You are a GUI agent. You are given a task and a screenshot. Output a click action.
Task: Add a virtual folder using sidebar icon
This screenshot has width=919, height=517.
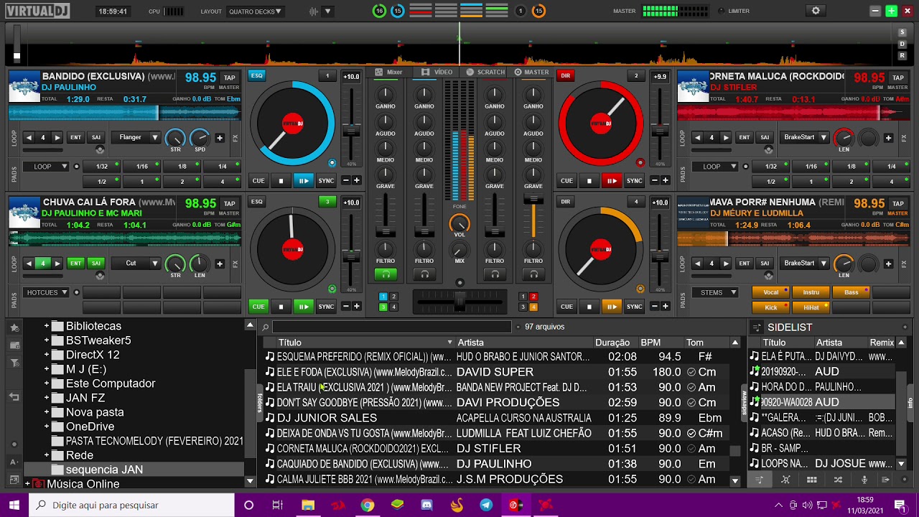tap(14, 345)
